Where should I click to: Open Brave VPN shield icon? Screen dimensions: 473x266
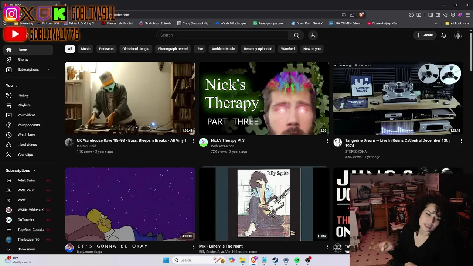coord(453,15)
